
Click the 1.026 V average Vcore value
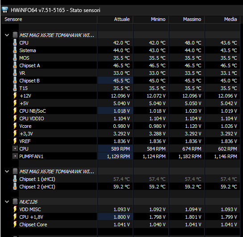pyautogui.click(x=229, y=126)
